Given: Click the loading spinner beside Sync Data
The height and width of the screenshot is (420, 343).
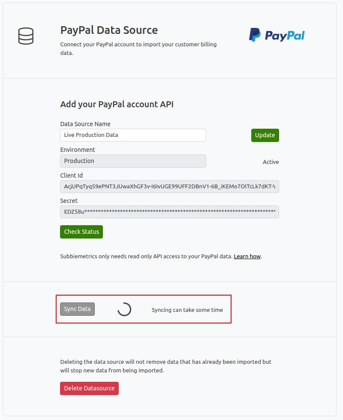Looking at the screenshot, I should 124,309.
